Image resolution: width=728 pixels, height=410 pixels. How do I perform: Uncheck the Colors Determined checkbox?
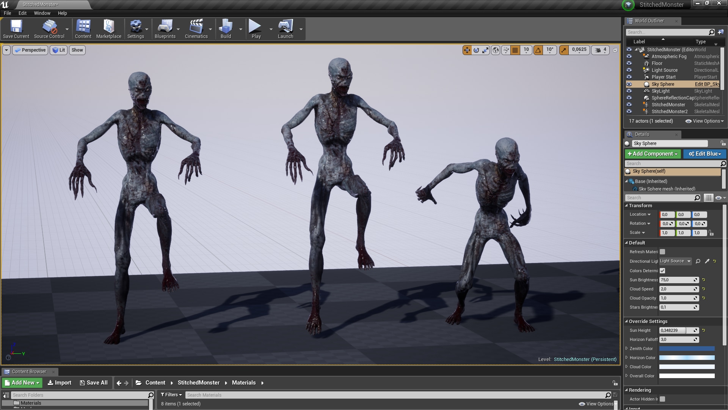pyautogui.click(x=662, y=271)
